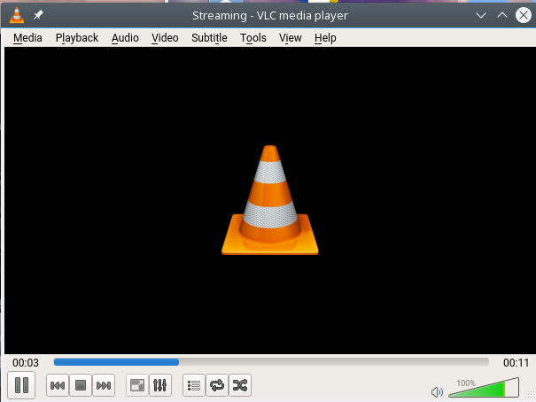Open the Media menu

27,37
